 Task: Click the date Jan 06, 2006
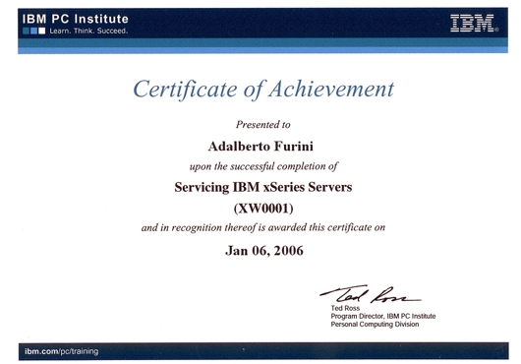(264, 251)
